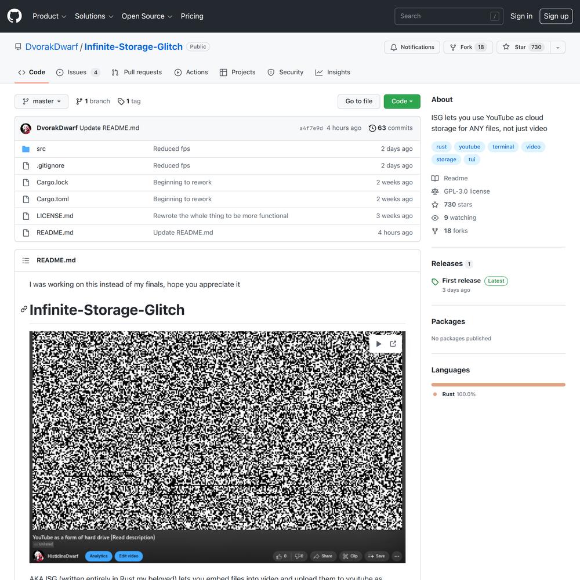Click the Rust language bar

coord(498,385)
